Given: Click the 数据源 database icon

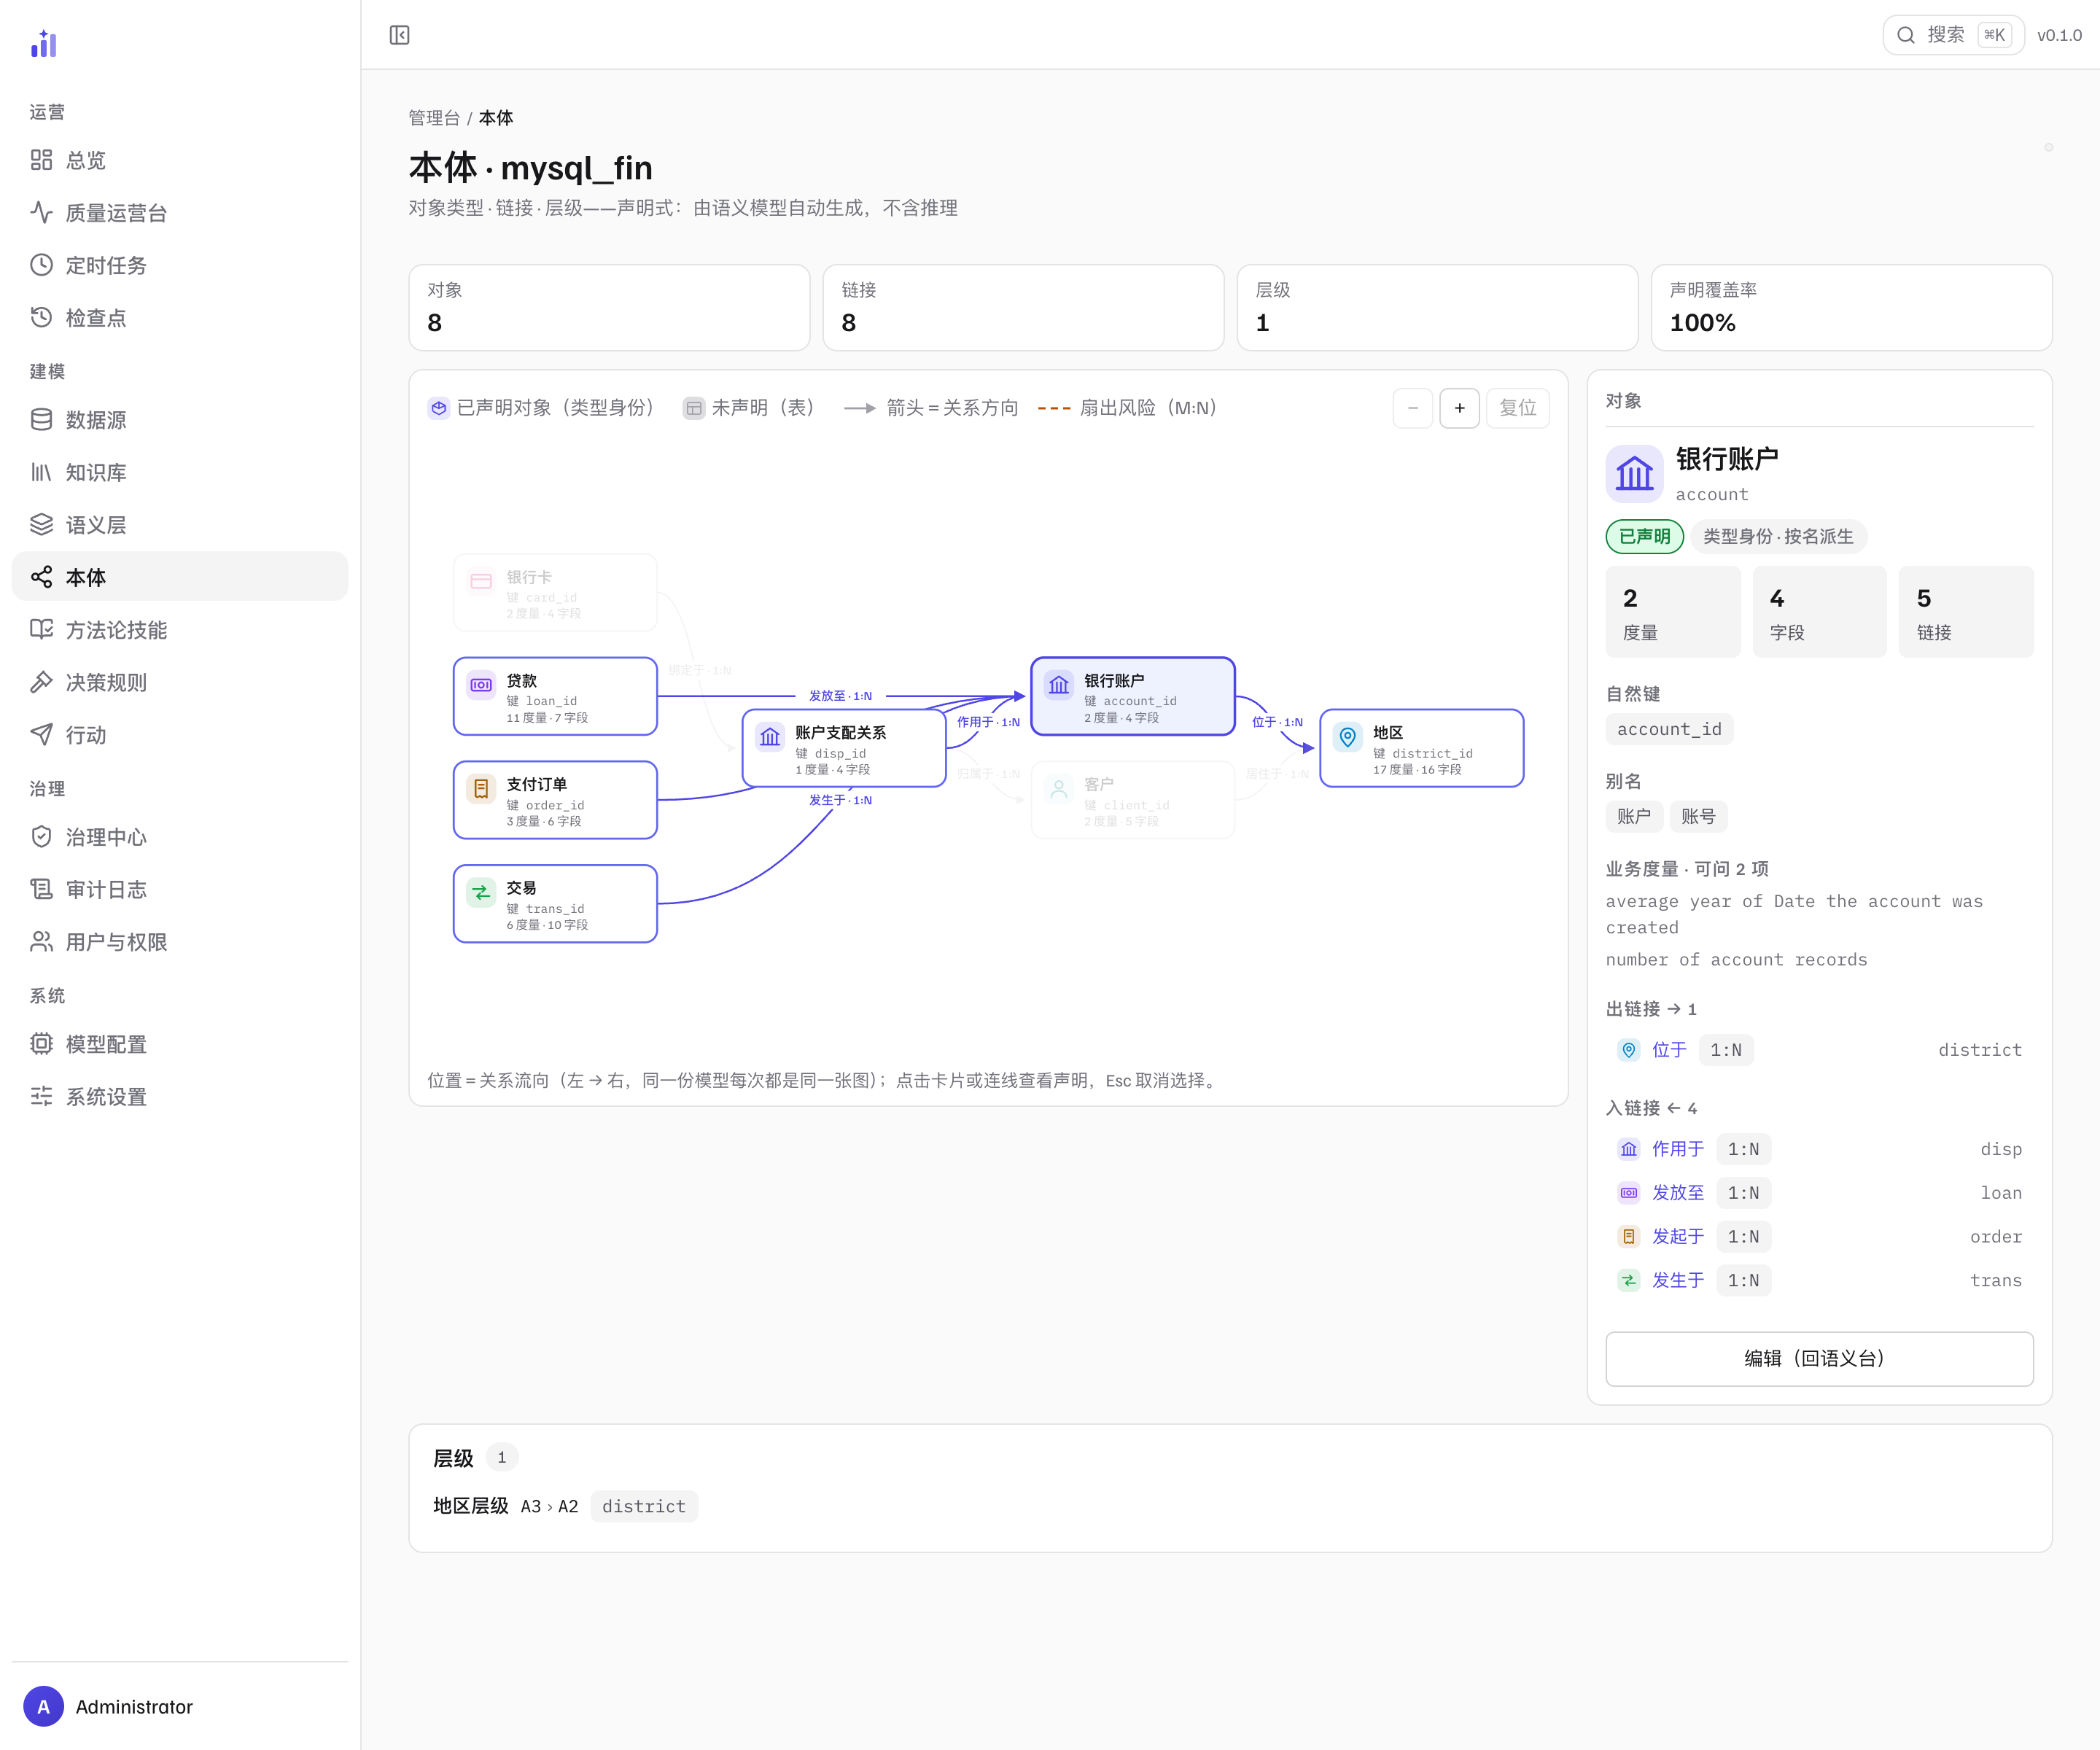Looking at the screenshot, I should 41,420.
